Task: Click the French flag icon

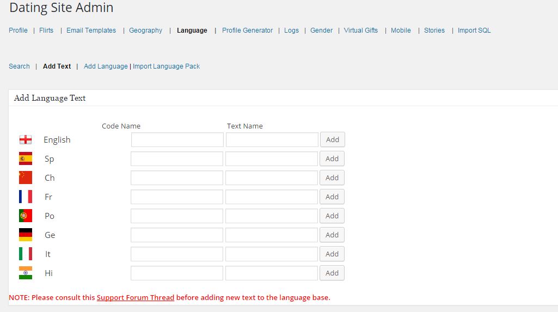Action: pyautogui.click(x=26, y=197)
